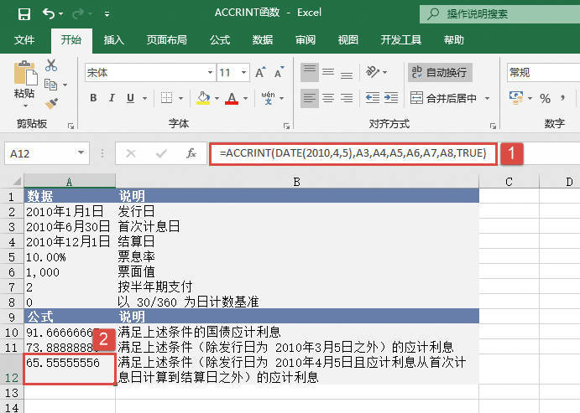Viewport: 580px width, 413px height.
Task: Click the Undo arrow icon
Action: (49, 13)
